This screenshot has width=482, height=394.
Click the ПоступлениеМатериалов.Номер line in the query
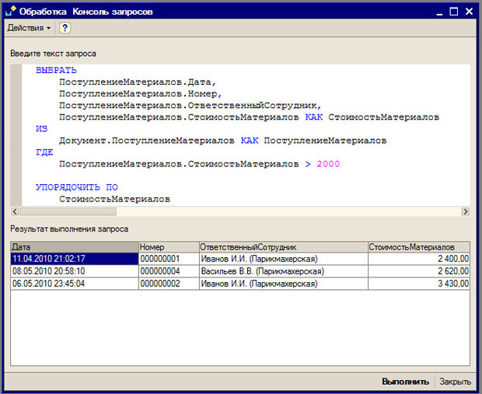tap(141, 94)
